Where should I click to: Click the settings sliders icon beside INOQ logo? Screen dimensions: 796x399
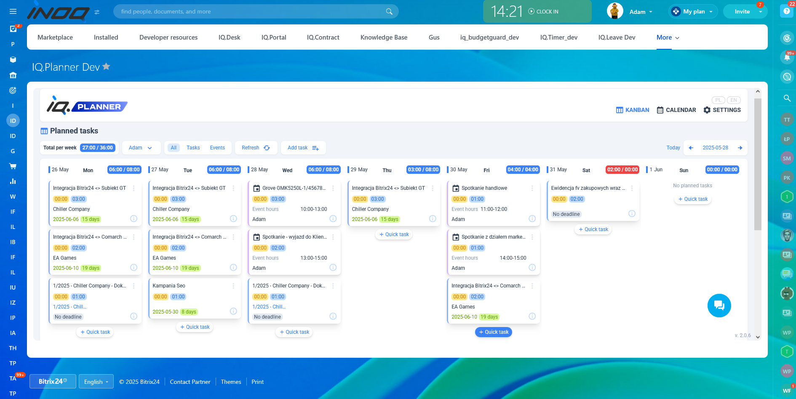[97, 12]
